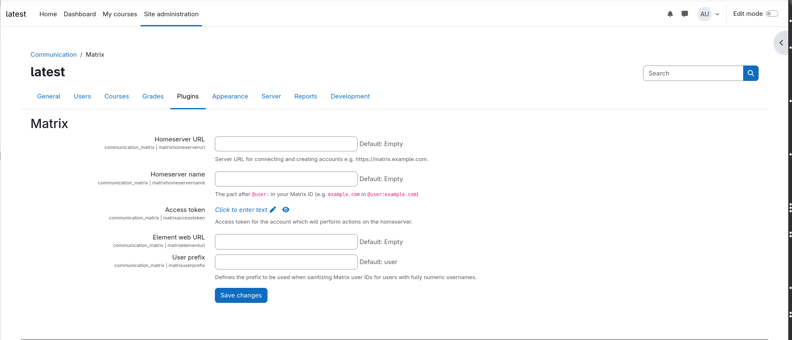Switch to the Users tab

point(82,96)
